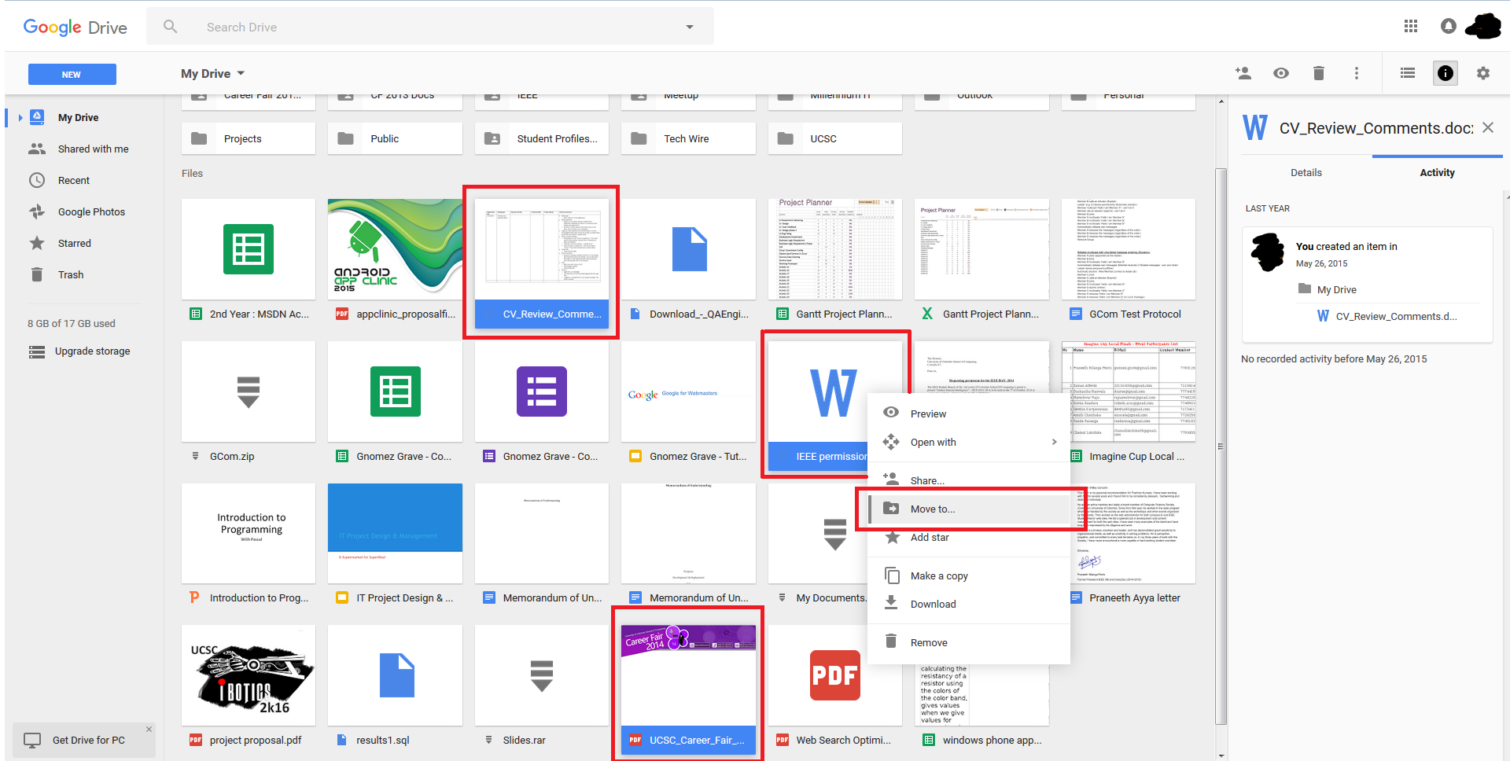Open the account avatar menu
The width and height of the screenshot is (1510, 761).
1483,27
